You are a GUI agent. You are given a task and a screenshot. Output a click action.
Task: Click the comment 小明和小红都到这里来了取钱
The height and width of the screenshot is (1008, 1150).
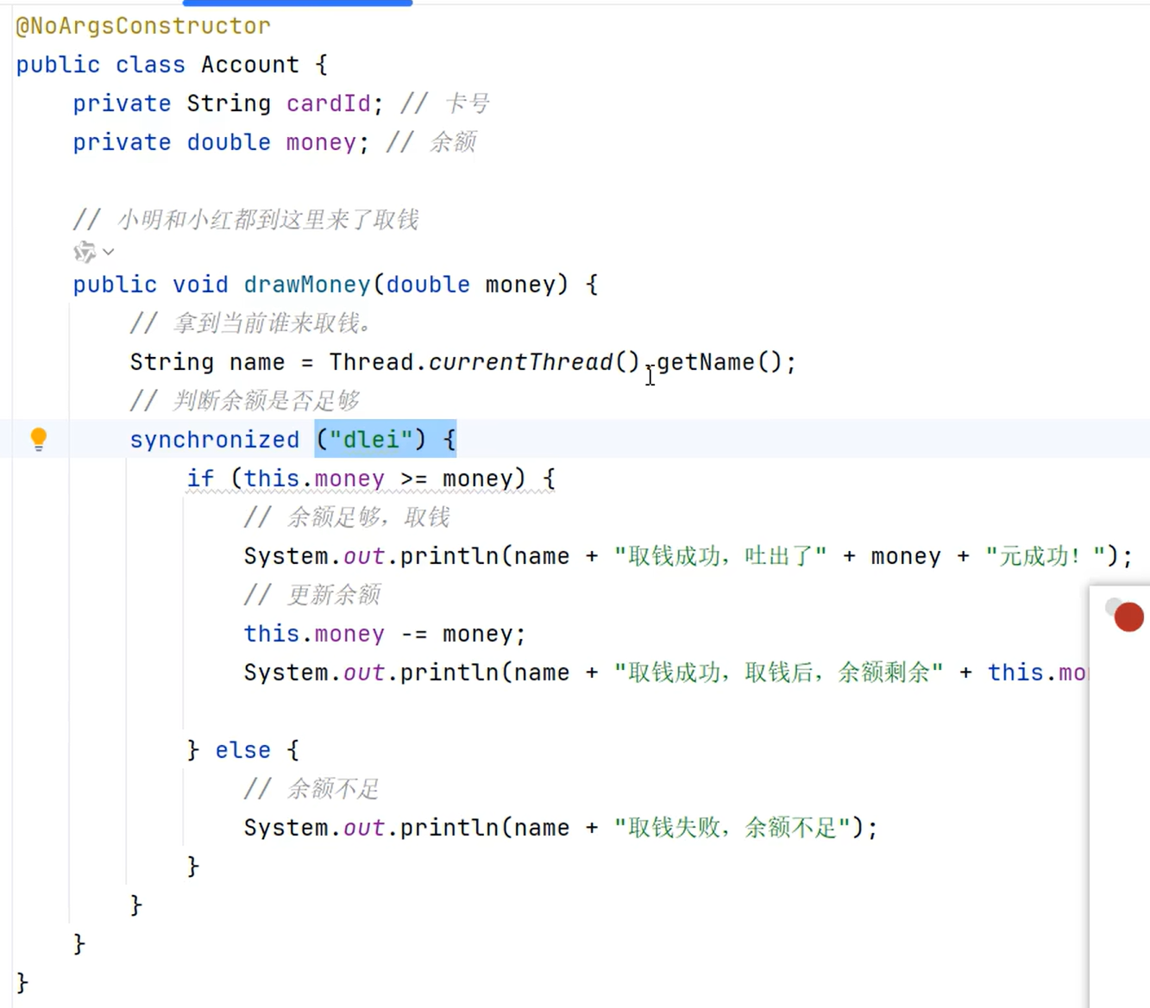(x=246, y=220)
